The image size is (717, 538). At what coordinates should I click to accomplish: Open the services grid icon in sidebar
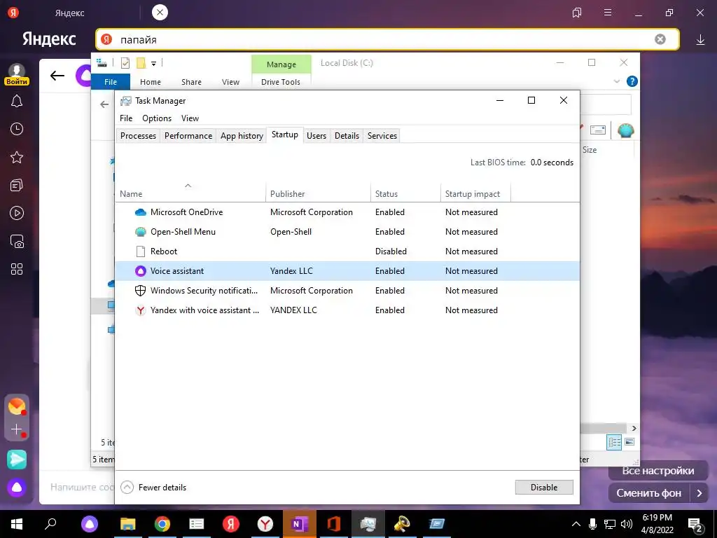point(17,269)
